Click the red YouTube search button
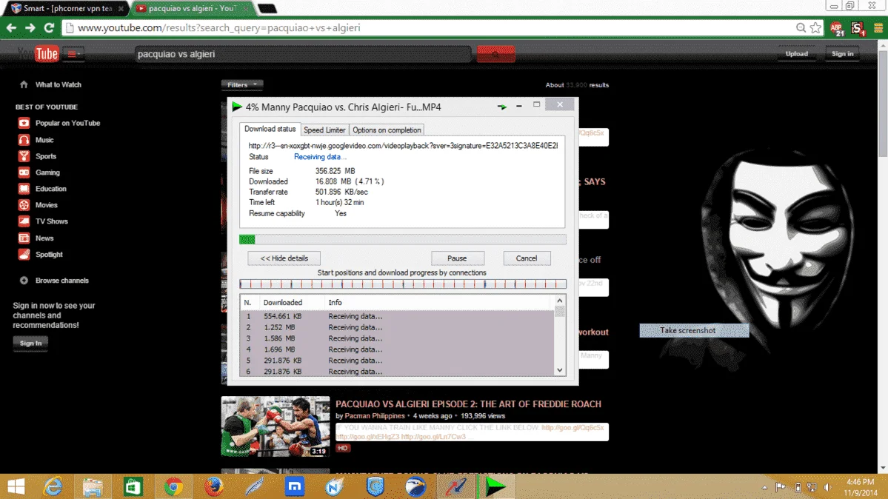The height and width of the screenshot is (499, 888). [x=495, y=54]
